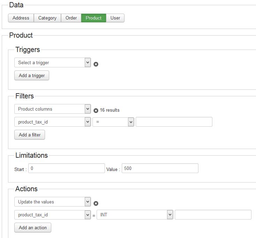Select the User data tab
Image resolution: width=256 pixels, height=238 pixels.
point(115,18)
